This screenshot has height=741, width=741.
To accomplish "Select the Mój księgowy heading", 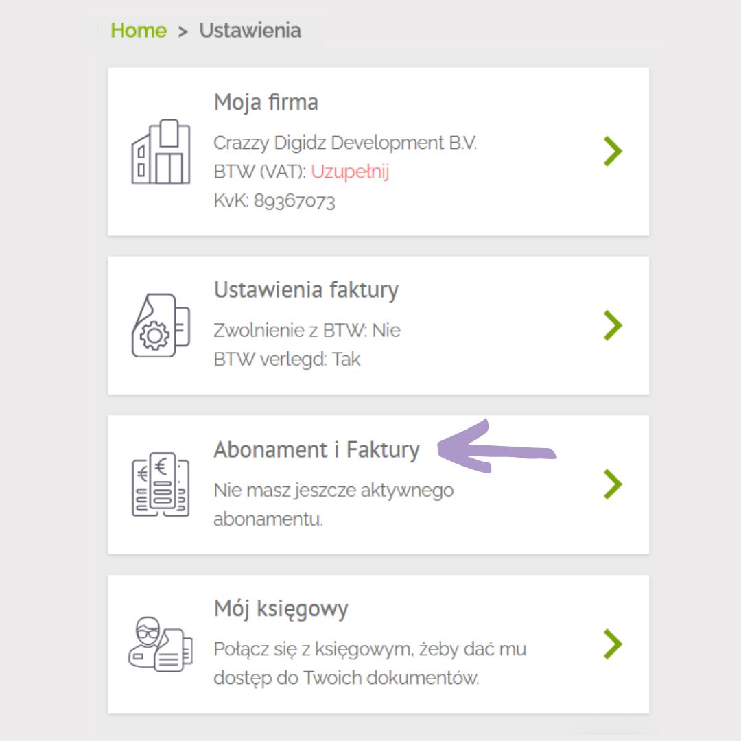I will click(x=281, y=609).
